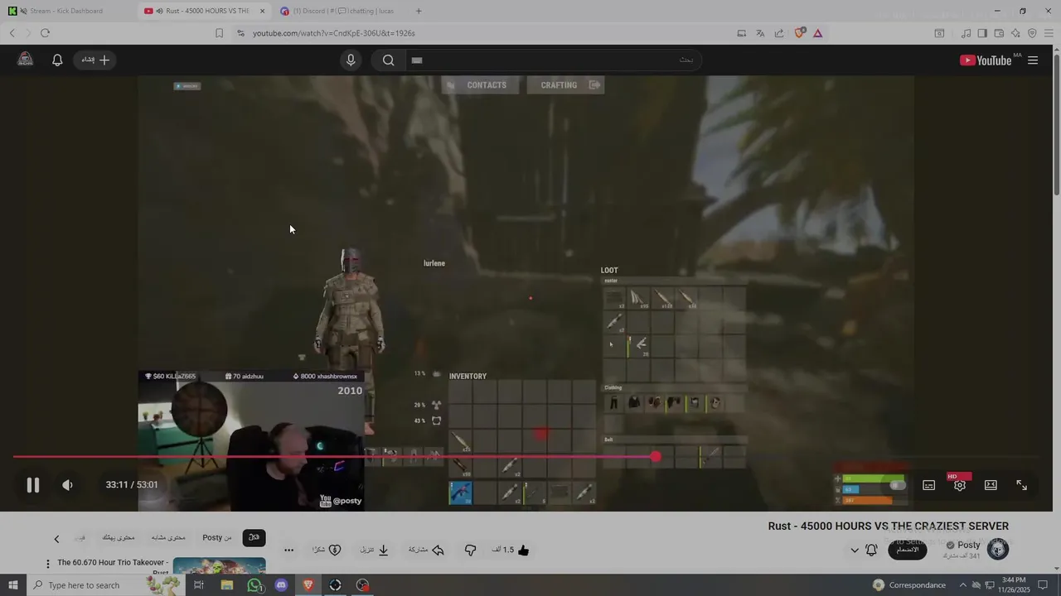Viewport: 1061px width, 596px height.
Task: Pause the YouTube video
Action: 32,485
